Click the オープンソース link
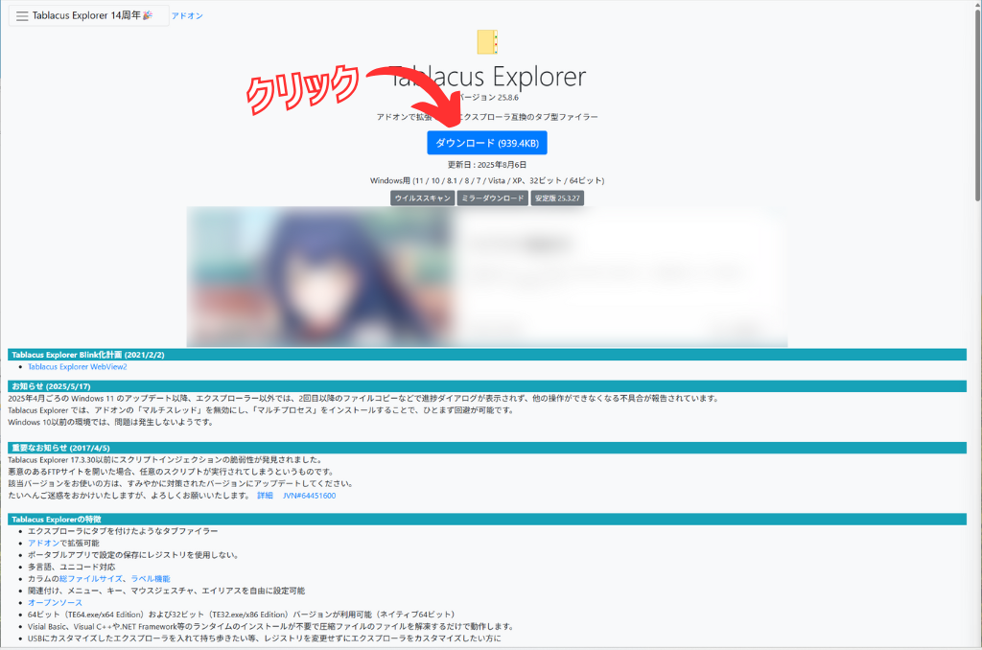 coord(55,602)
